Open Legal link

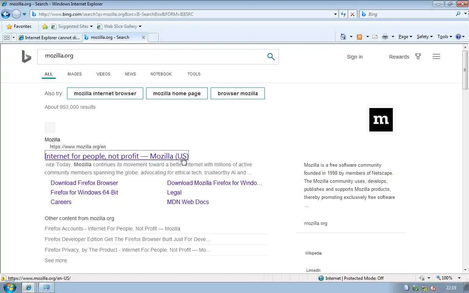tap(174, 192)
